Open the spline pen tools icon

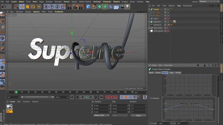click(x=94, y=7)
